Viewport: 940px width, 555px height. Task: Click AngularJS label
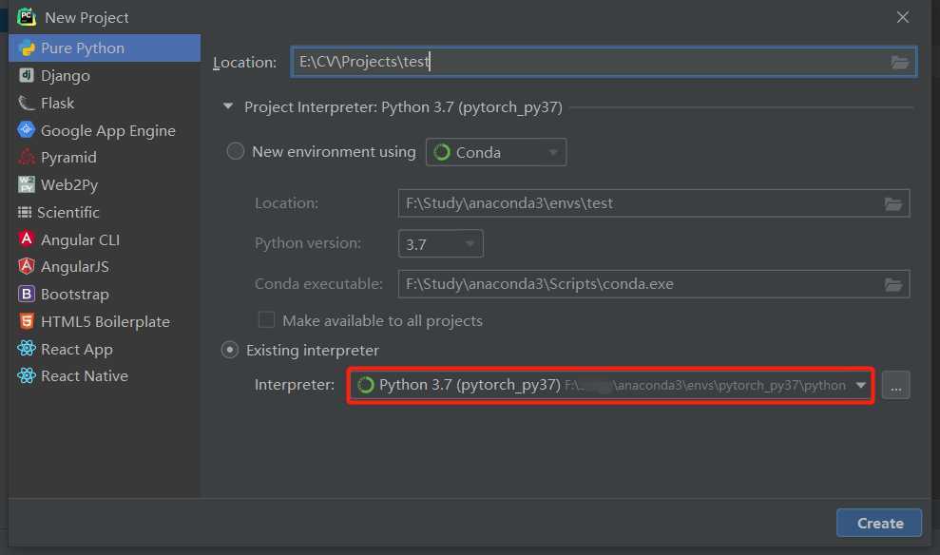75,267
